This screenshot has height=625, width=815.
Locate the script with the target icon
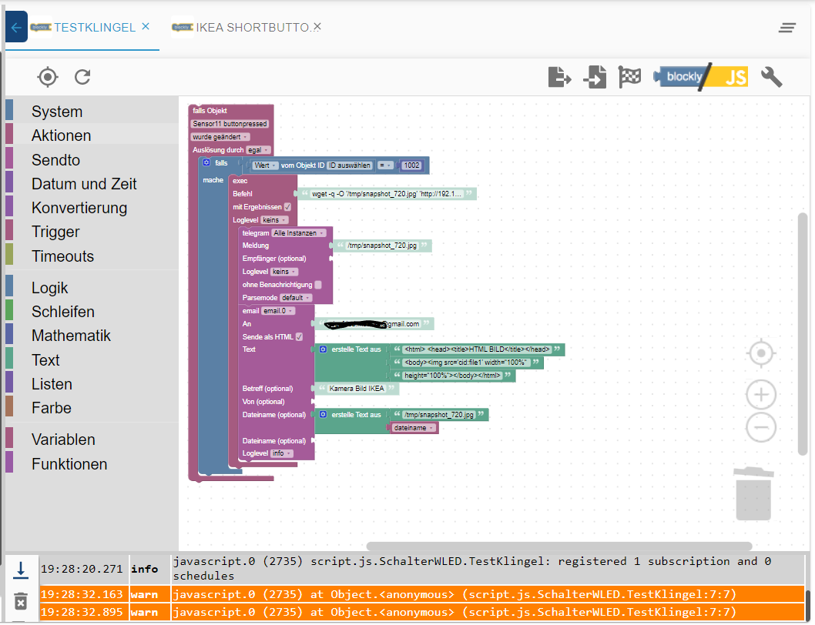[47, 77]
